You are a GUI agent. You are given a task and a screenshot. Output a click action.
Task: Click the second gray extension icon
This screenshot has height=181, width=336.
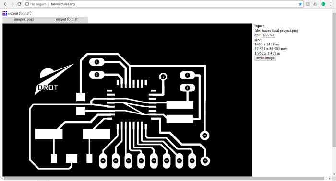tap(315, 4)
